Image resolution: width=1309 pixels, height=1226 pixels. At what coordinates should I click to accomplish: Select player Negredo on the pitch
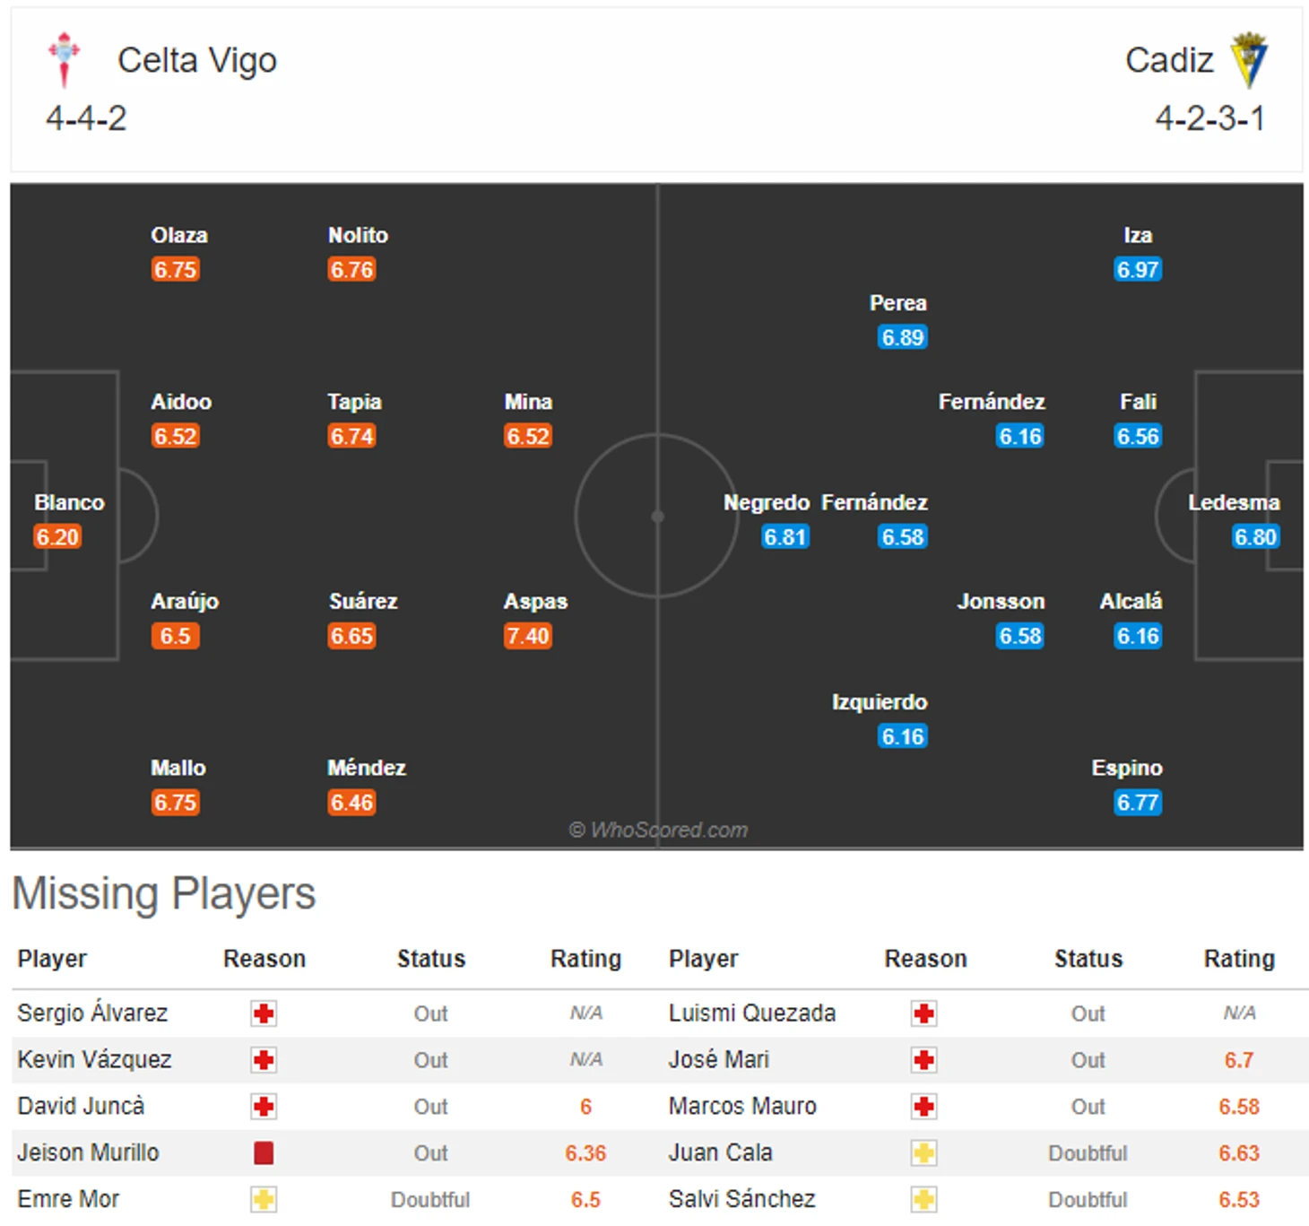pos(767,502)
